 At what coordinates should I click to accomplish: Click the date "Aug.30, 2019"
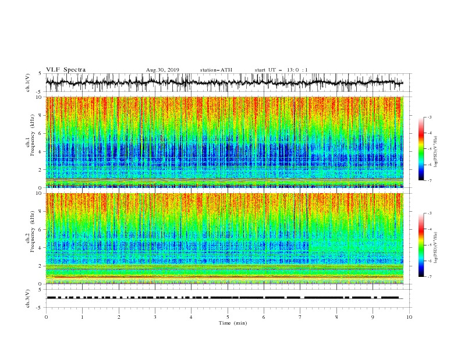click(162, 70)
